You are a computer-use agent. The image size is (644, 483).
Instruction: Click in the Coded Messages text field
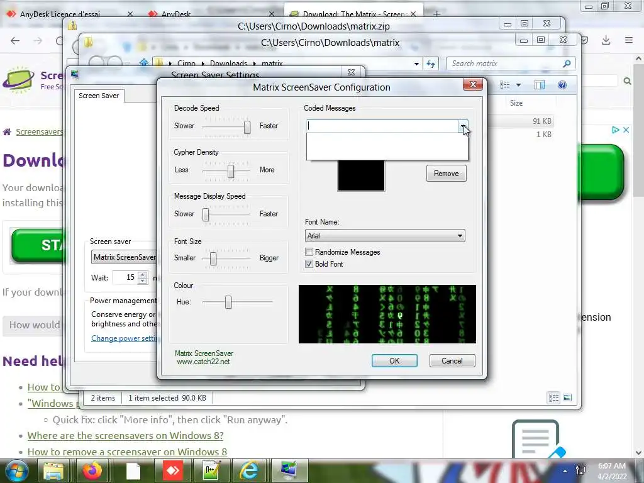382,126
